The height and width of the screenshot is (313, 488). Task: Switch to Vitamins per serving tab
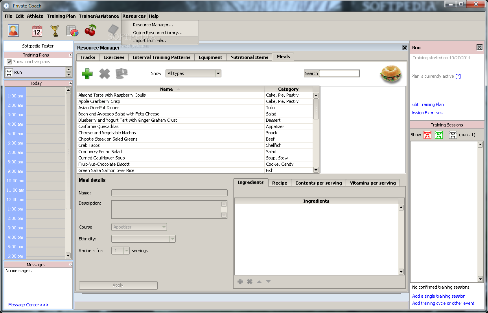pyautogui.click(x=373, y=183)
